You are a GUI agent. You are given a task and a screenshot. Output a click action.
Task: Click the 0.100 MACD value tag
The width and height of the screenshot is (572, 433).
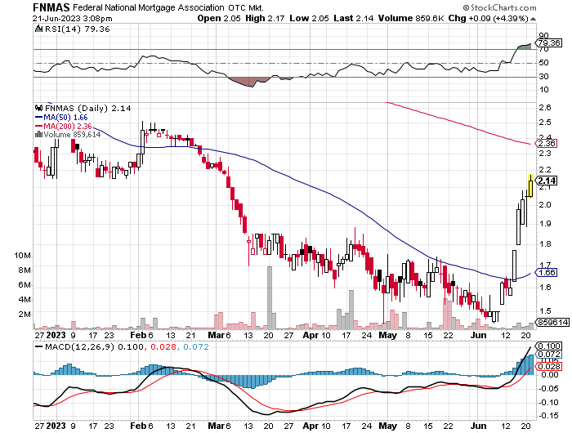tap(548, 346)
